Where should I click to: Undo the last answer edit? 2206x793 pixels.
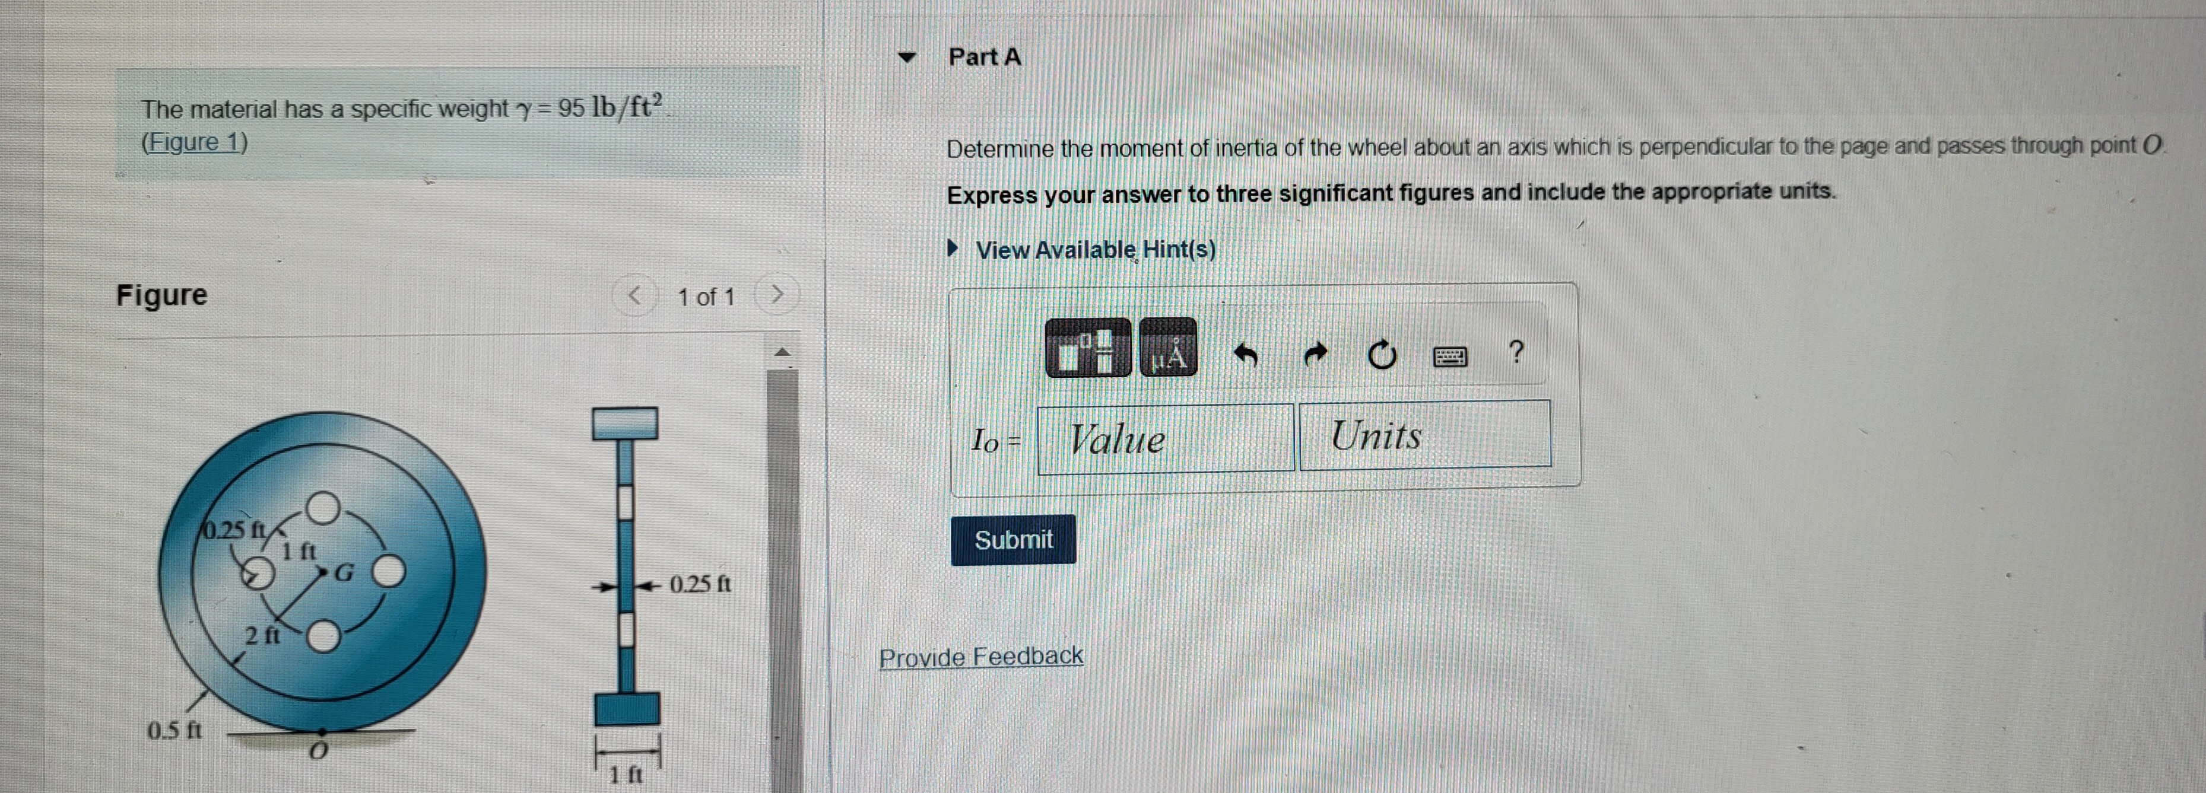tap(1245, 353)
